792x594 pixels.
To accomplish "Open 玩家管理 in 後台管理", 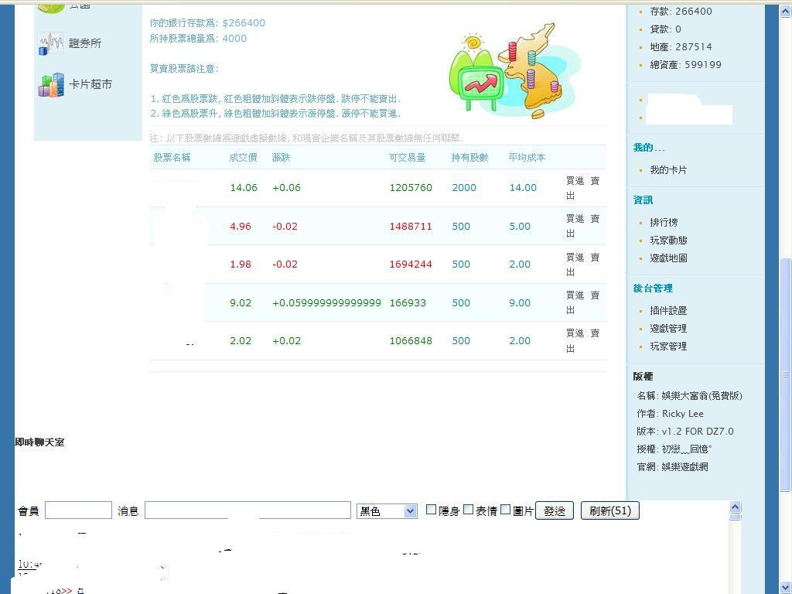I will click(668, 346).
